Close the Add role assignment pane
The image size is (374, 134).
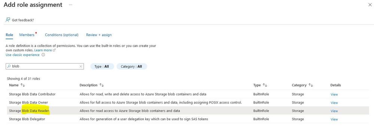[370, 5]
